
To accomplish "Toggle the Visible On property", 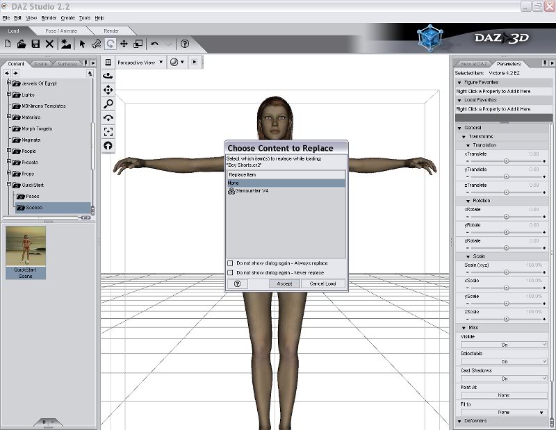I will pyautogui.click(x=504, y=345).
